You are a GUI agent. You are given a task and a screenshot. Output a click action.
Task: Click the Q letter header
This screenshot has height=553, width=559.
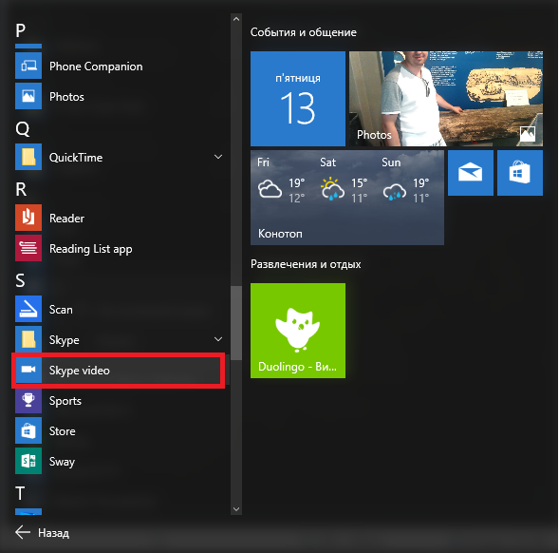(x=22, y=128)
